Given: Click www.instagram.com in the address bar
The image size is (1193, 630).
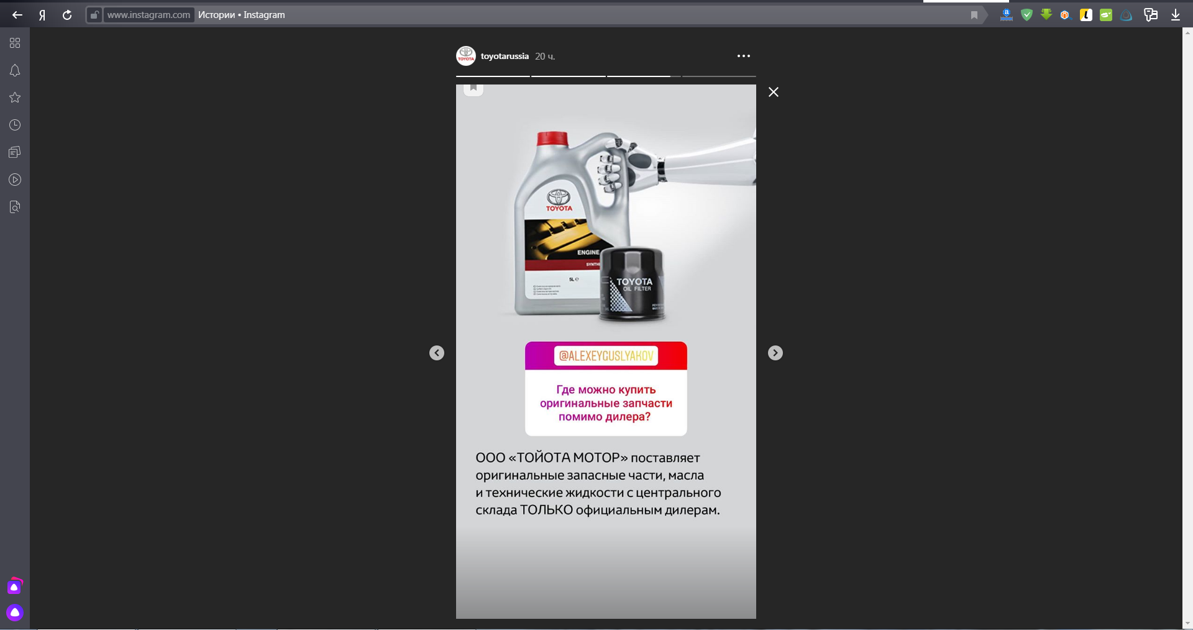Looking at the screenshot, I should pos(149,15).
